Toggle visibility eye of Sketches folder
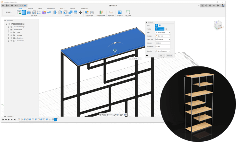Screen dimensions: 236x142 pyautogui.click(x=11, y=38)
